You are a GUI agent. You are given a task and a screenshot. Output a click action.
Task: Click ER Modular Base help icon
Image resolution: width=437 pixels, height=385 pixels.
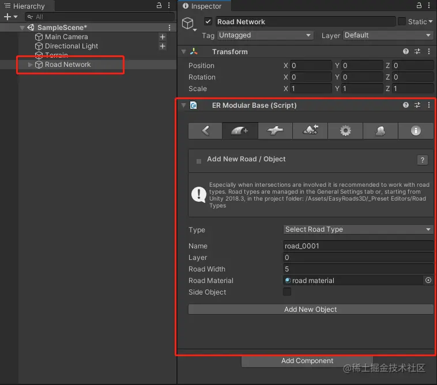(x=406, y=105)
